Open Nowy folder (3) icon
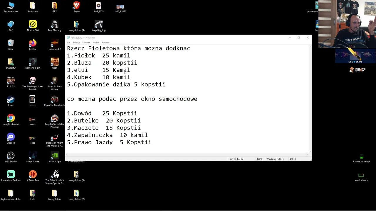 click(77, 176)
